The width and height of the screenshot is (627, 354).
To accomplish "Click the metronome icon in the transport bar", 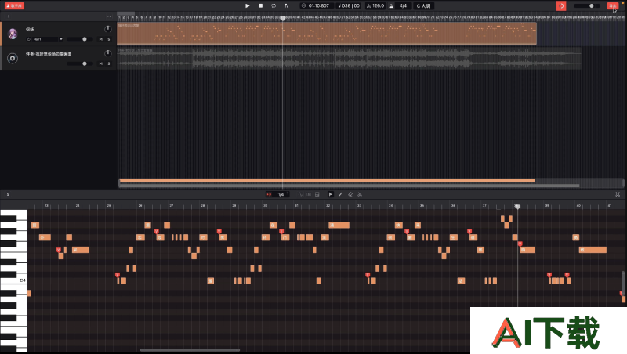I will [x=391, y=6].
